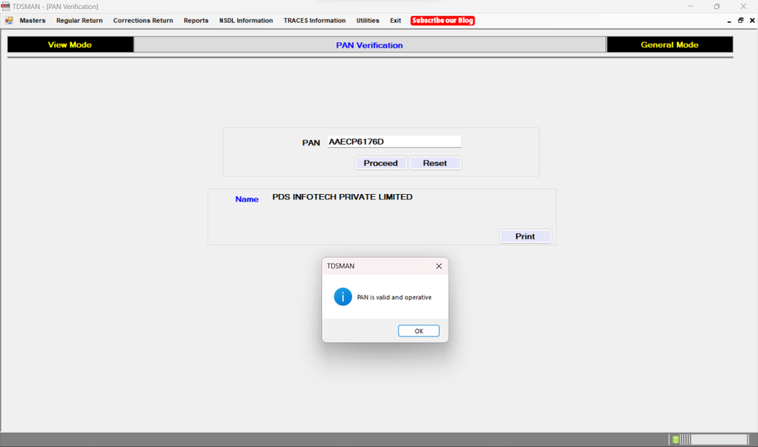758x447 pixels.
Task: Click the progress bar in status bar
Action: coord(719,439)
